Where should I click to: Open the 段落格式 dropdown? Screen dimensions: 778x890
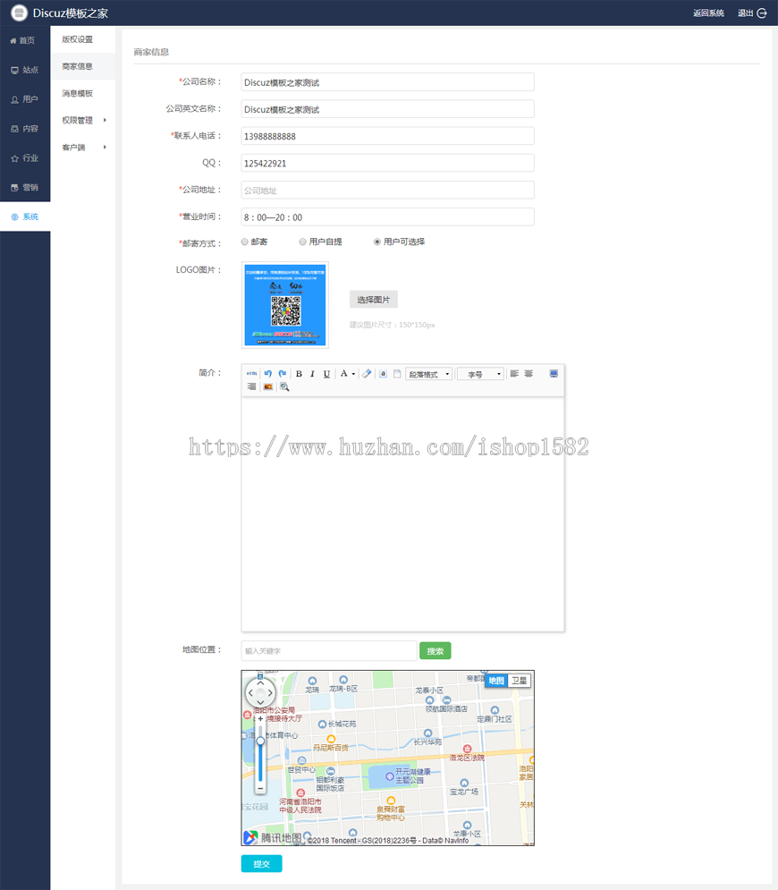(x=429, y=374)
